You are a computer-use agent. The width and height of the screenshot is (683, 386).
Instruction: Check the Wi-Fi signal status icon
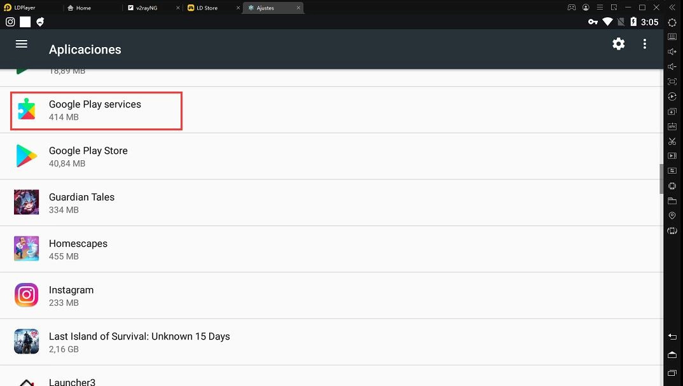point(607,22)
